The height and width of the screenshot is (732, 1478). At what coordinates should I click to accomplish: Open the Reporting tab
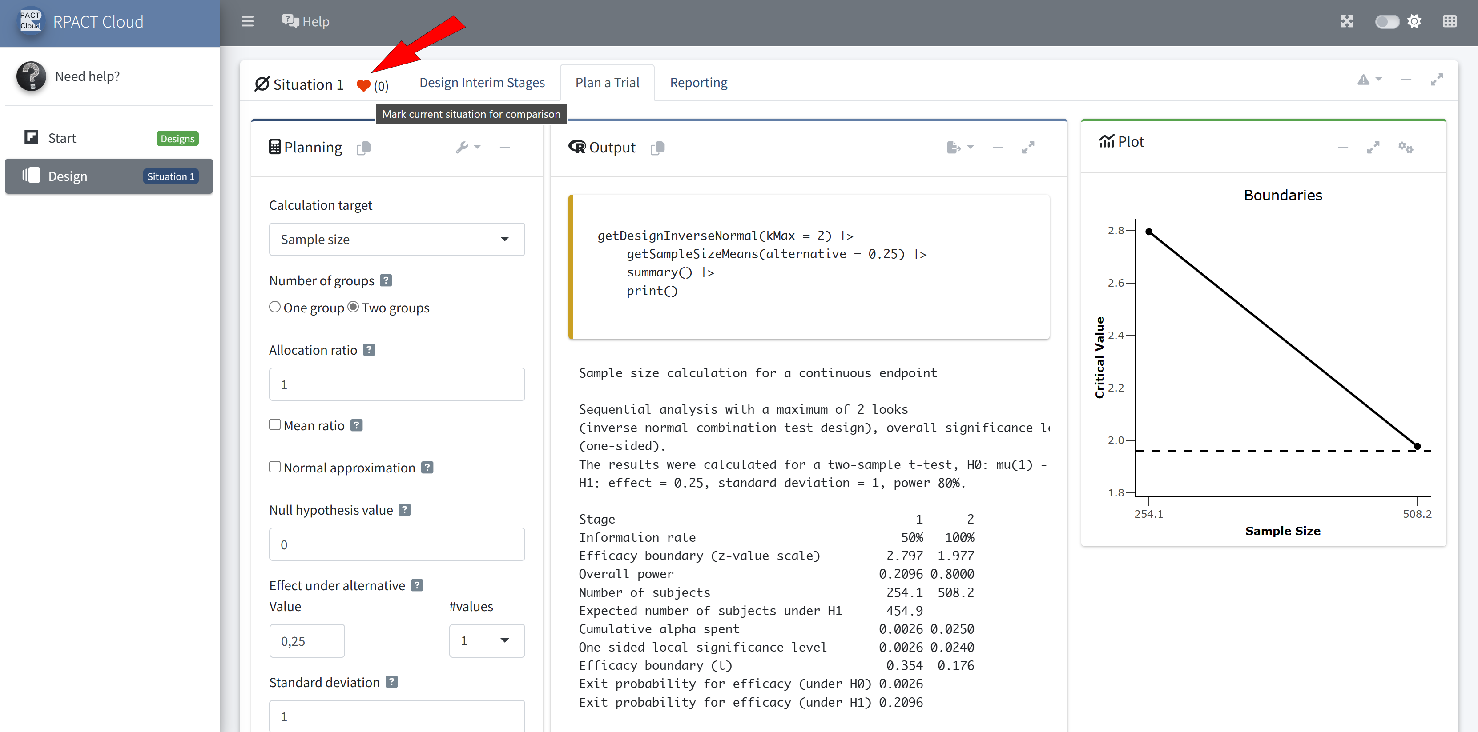click(698, 83)
